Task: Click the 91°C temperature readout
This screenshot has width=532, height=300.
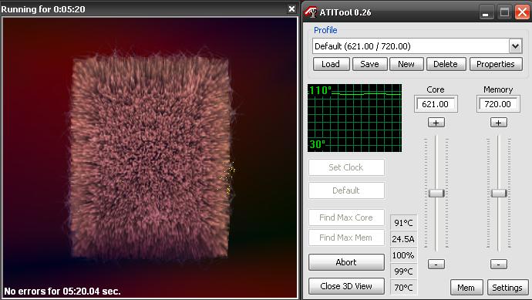Action: click(403, 223)
